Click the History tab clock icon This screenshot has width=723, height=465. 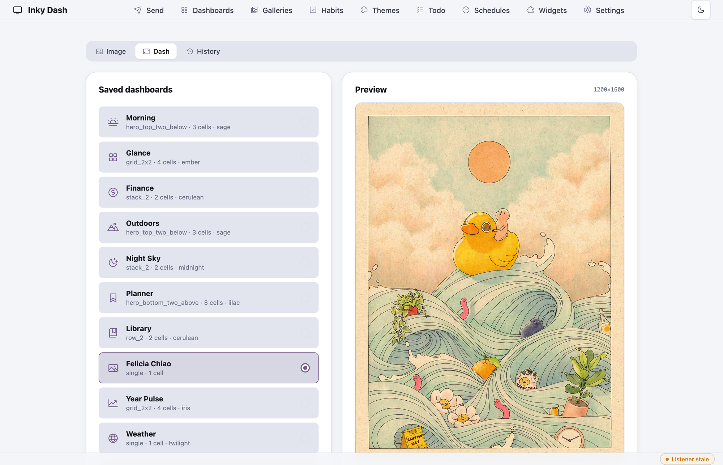[x=190, y=51]
